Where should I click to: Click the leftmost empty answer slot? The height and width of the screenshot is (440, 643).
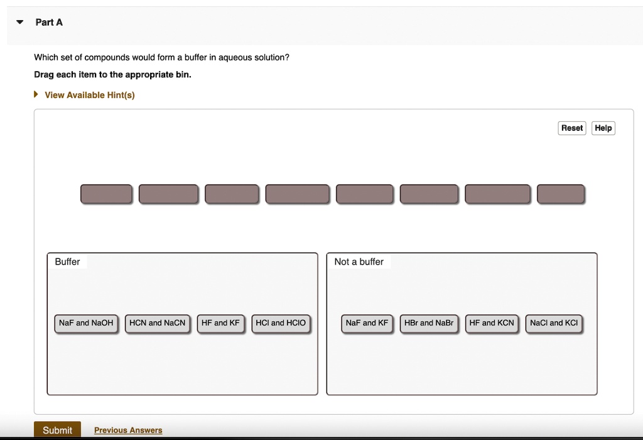click(106, 194)
